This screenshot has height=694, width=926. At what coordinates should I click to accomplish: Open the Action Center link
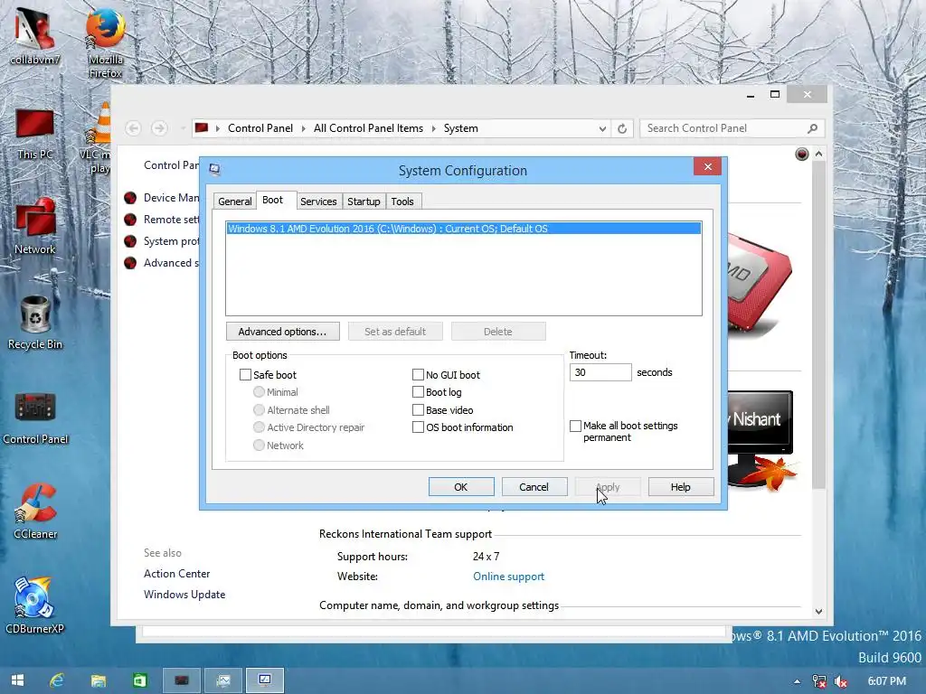(176, 574)
